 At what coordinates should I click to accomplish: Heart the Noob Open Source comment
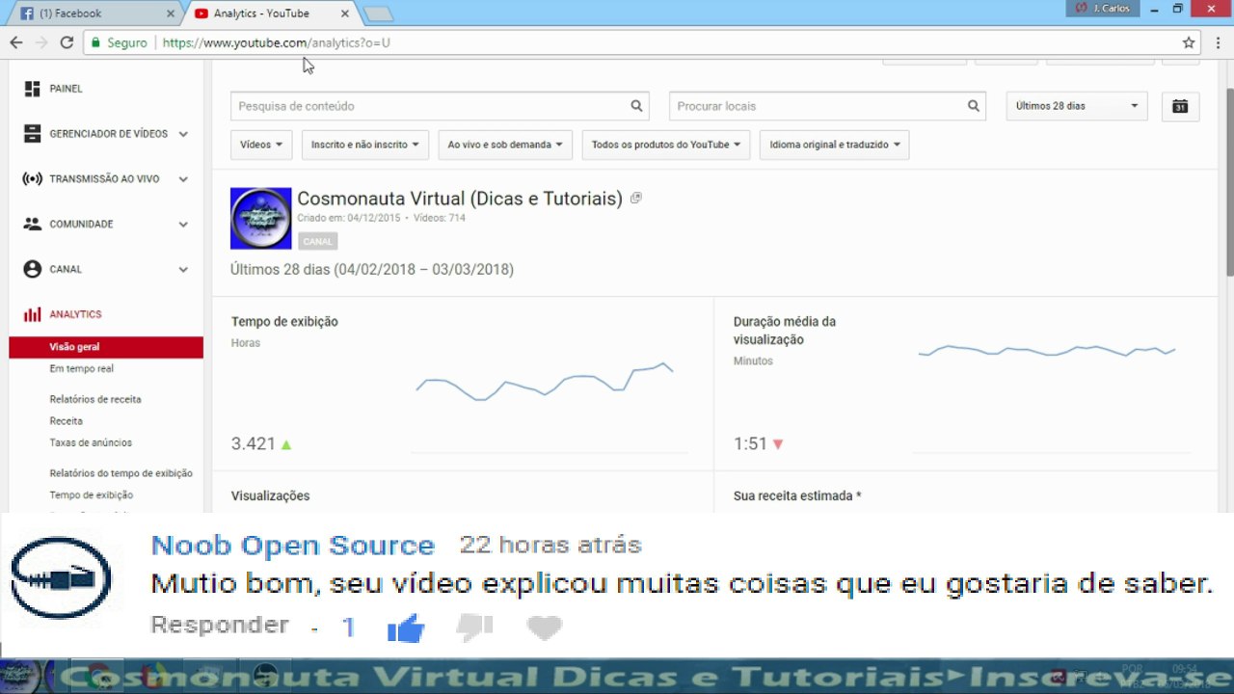545,628
